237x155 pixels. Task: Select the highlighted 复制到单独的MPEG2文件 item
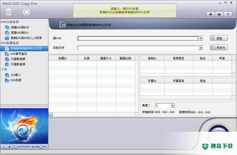click(x=24, y=49)
